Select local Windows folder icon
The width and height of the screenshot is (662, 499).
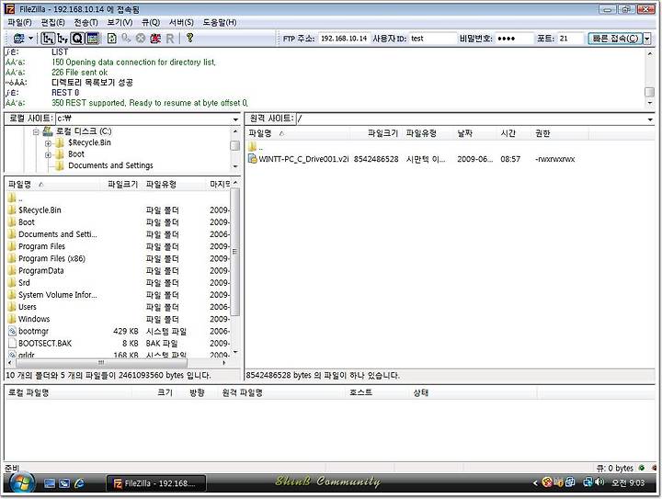(x=12, y=319)
